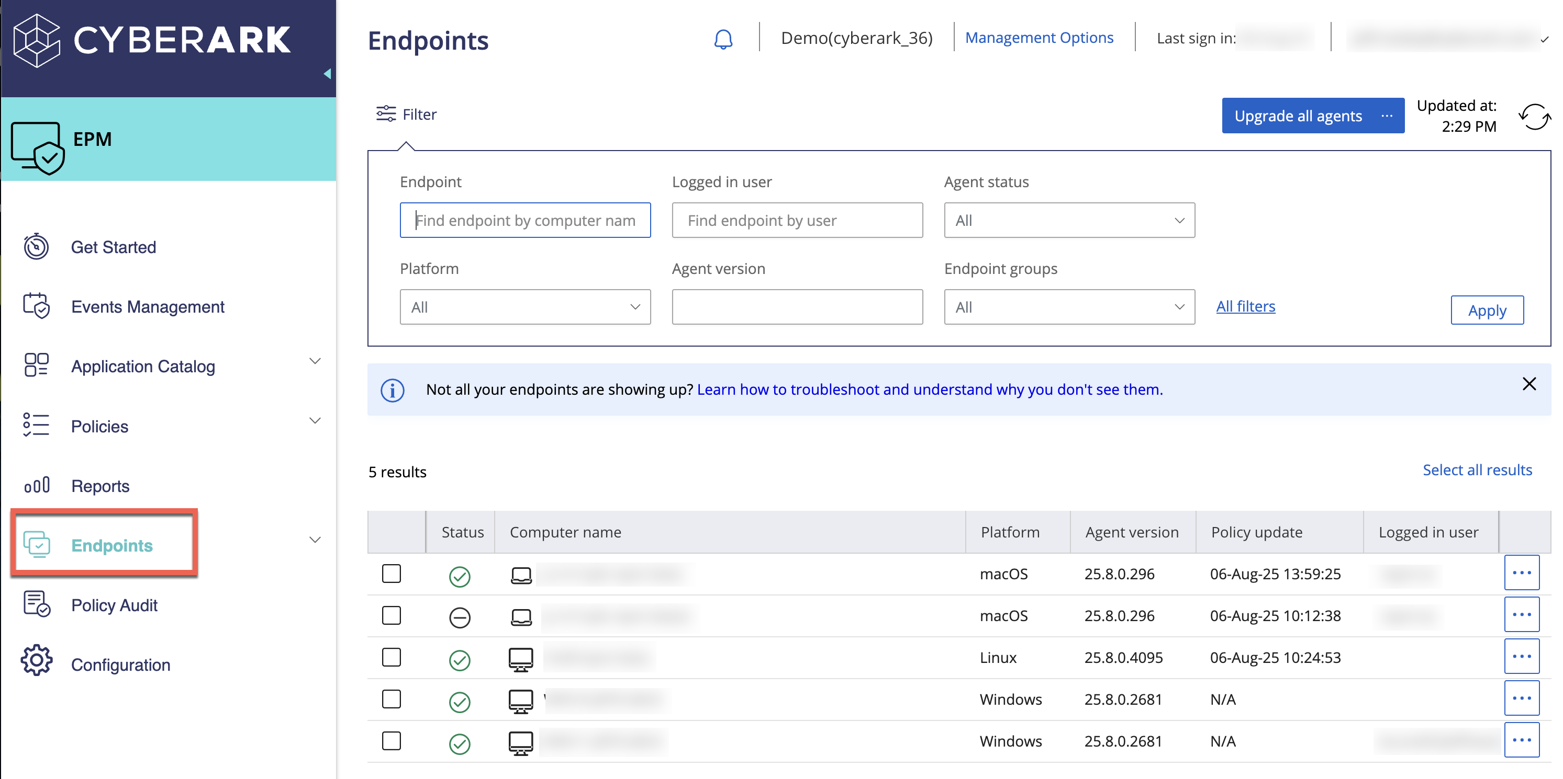
Task: Select the Filter icon above the results
Action: pos(386,114)
